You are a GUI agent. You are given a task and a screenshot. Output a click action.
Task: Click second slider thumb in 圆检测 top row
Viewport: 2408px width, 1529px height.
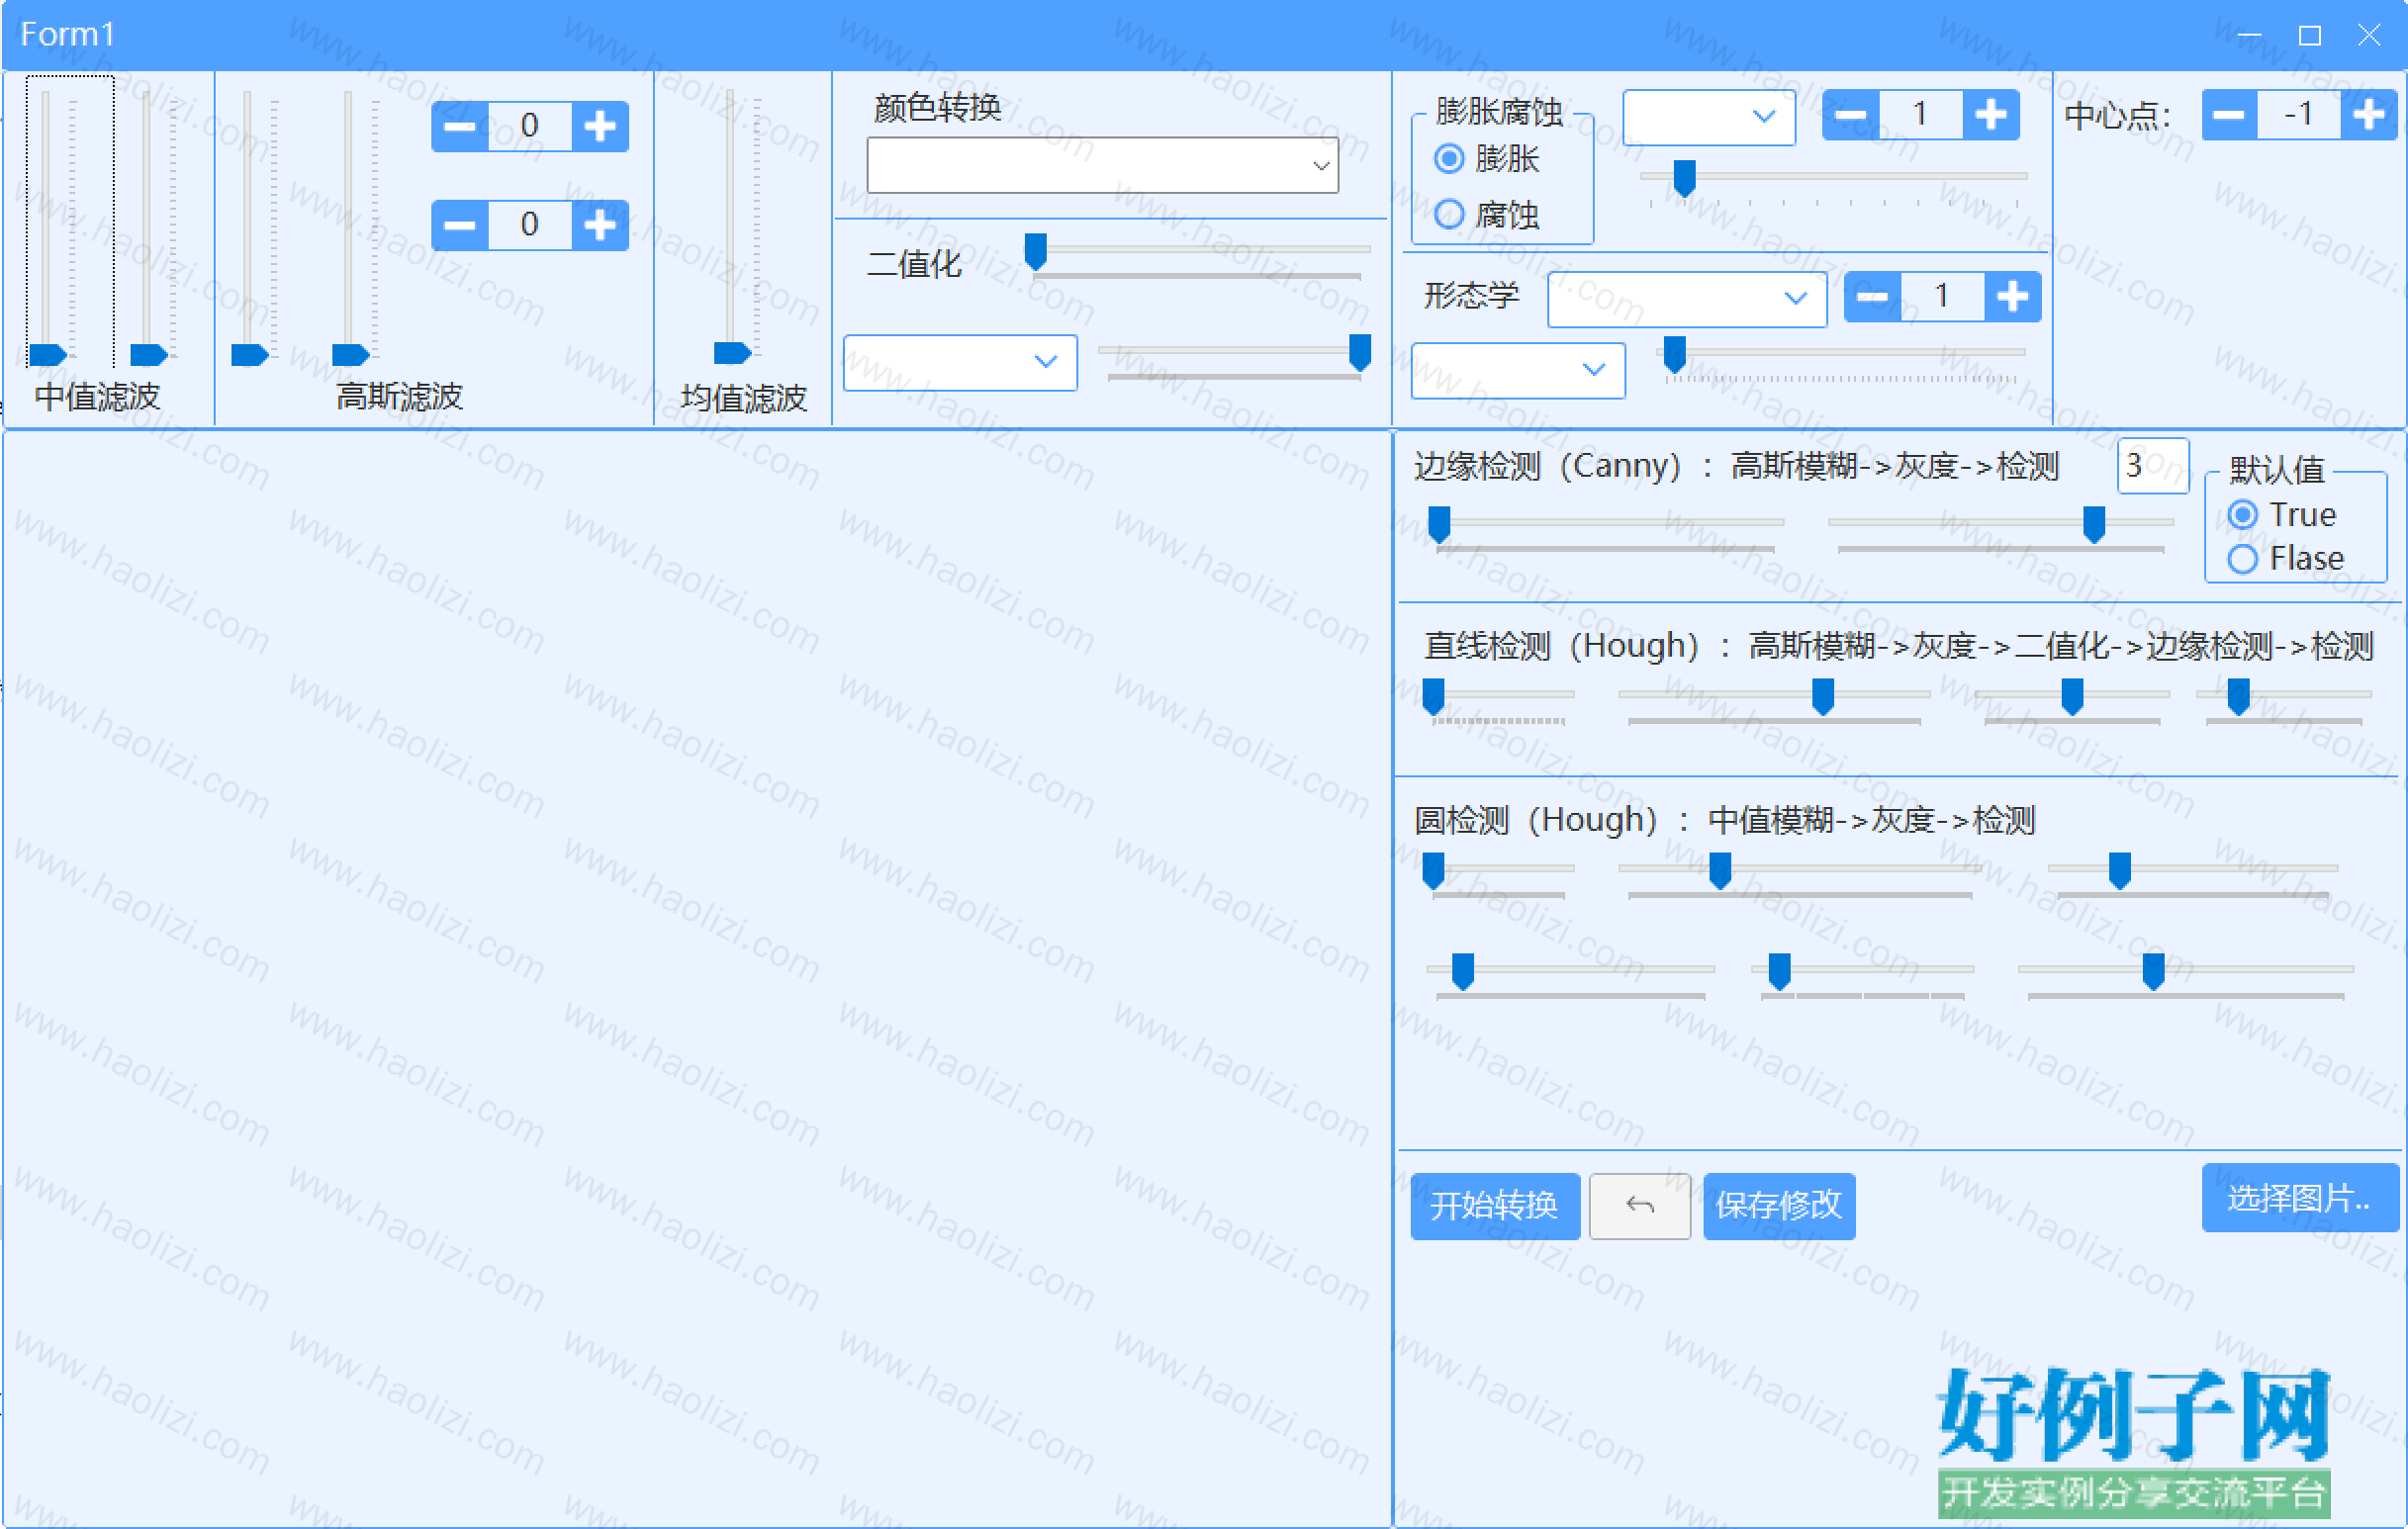1721,871
